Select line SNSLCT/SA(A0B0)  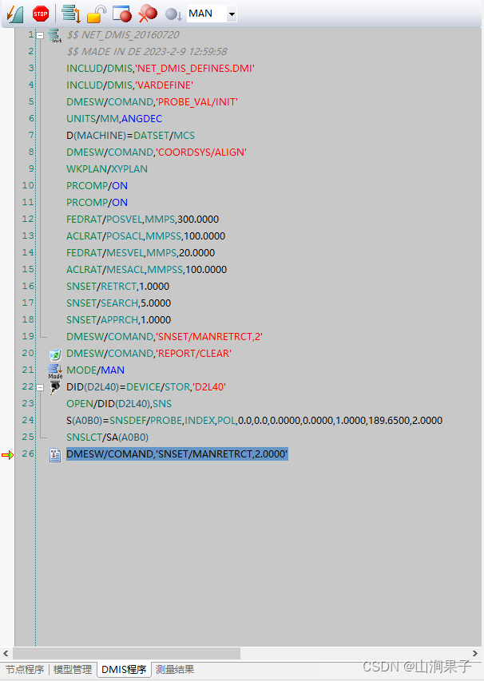click(x=107, y=438)
